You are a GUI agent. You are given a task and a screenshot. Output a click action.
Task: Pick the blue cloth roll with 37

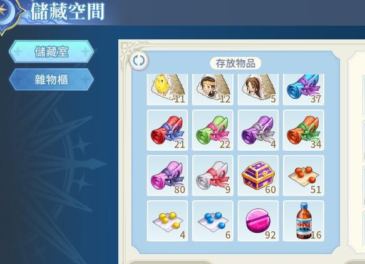(304, 89)
